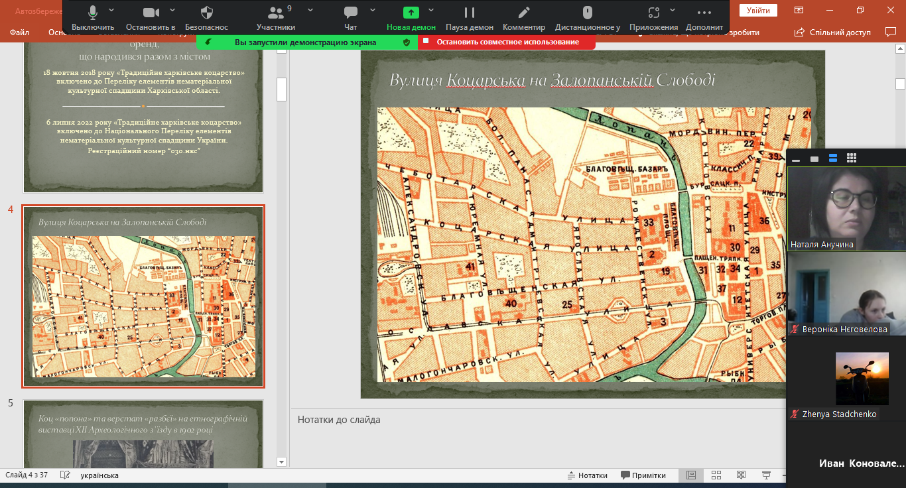906x488 pixels.
Task: Switch Zoom panel to gallery grid view
Action: (x=852, y=158)
